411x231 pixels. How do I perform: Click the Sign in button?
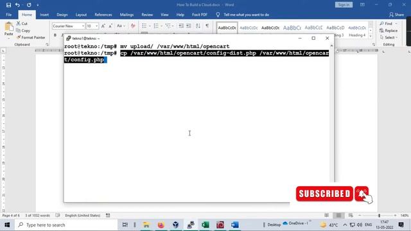[x=344, y=4]
